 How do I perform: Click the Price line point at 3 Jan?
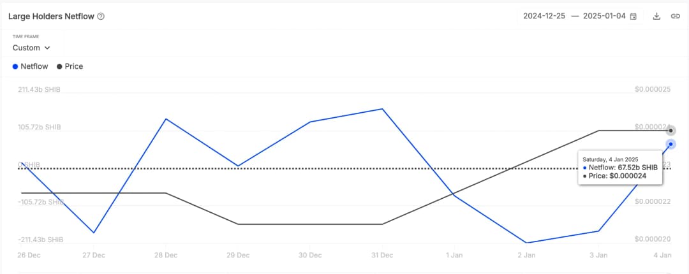point(598,131)
